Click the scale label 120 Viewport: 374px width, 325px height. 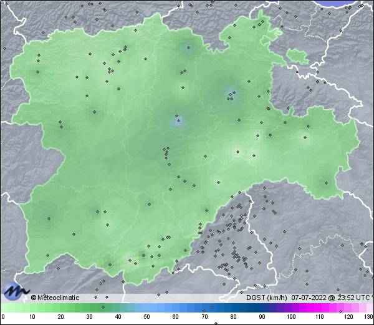tap(348, 317)
